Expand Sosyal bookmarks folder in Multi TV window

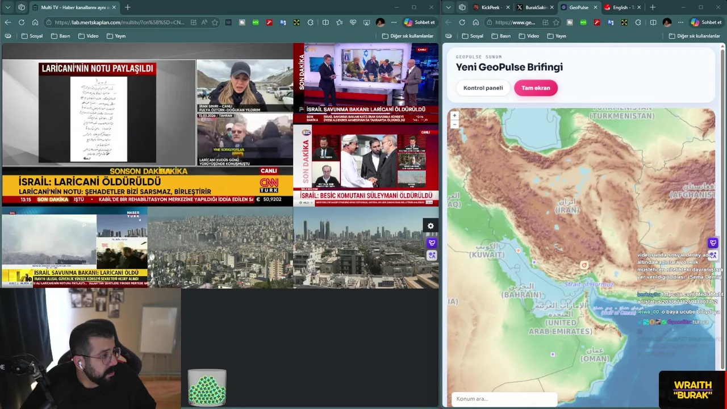[x=32, y=36]
